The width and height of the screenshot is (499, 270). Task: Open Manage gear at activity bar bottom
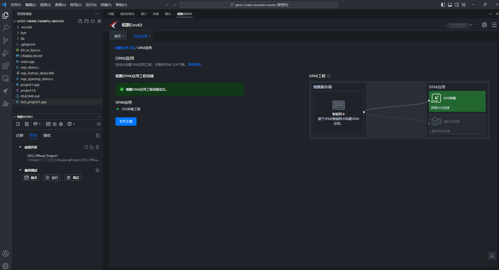click(6, 266)
